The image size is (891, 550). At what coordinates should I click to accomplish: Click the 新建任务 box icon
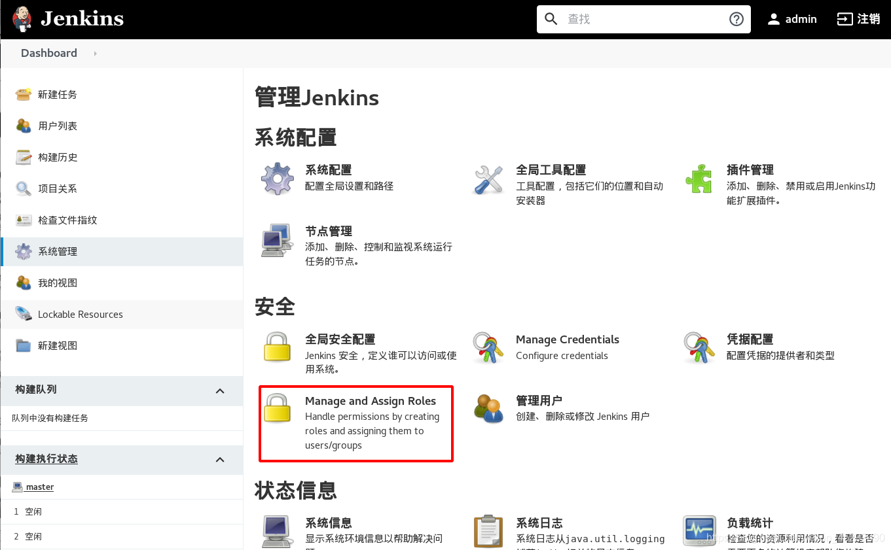point(24,94)
